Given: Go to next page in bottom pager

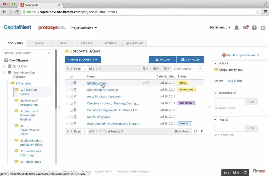Looking at the screenshot, I should pos(97,131).
